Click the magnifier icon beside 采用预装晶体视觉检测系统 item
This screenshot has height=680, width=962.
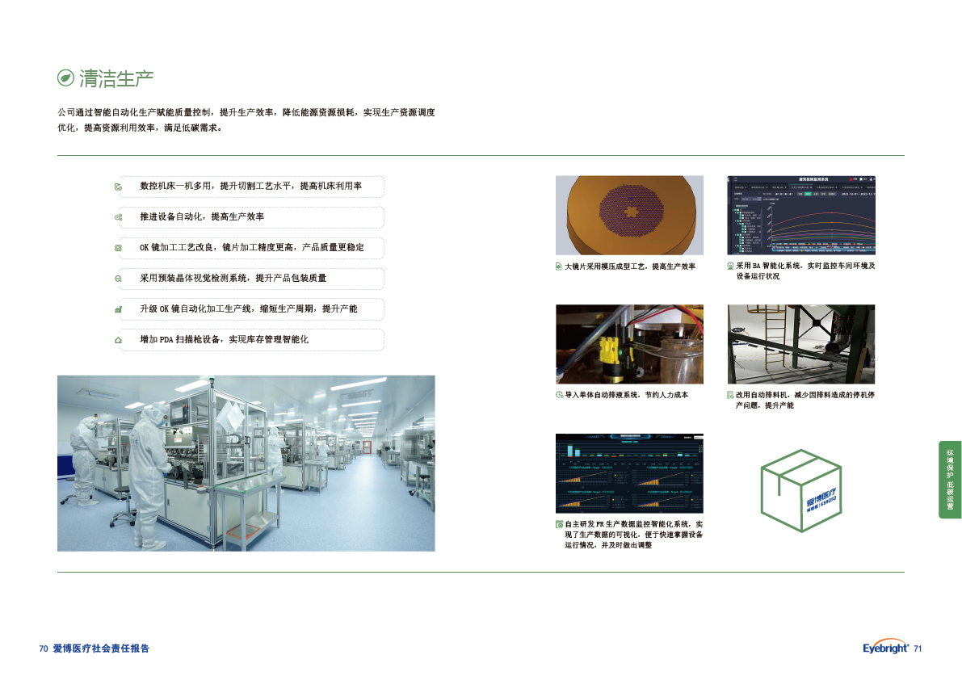coord(119,279)
